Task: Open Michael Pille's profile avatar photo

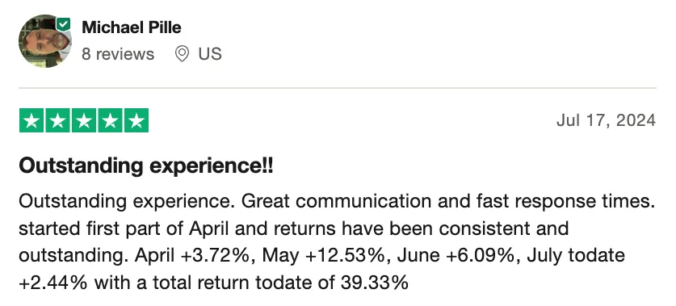Action: 45,41
